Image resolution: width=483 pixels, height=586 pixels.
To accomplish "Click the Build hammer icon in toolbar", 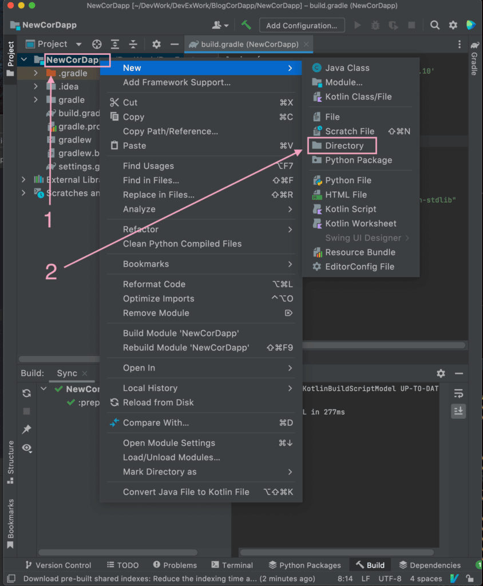I will (x=246, y=25).
